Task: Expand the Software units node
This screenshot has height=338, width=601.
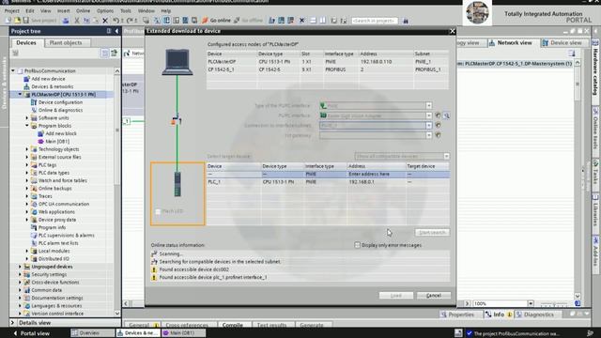Action: [x=27, y=118]
